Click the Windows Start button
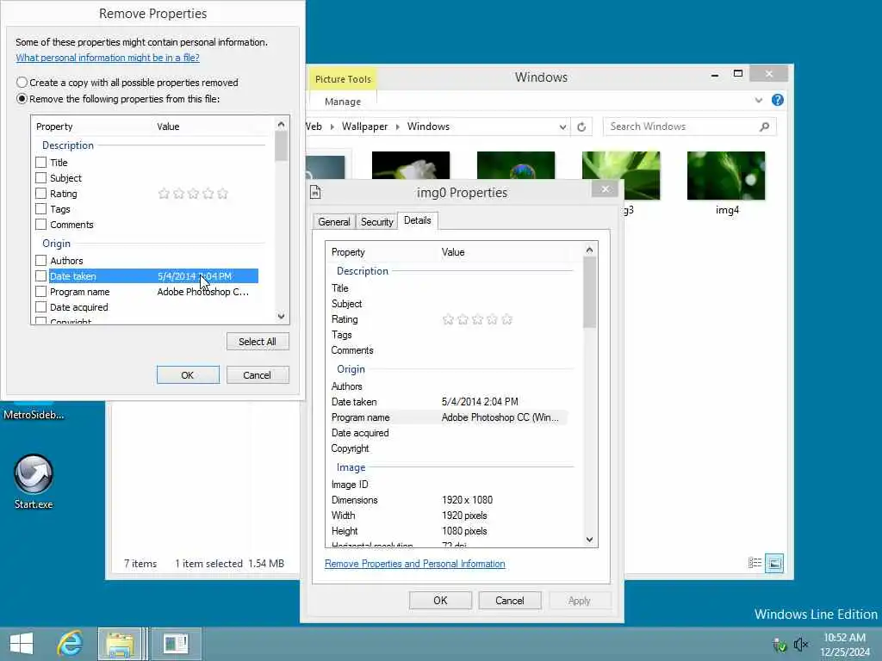The width and height of the screenshot is (882, 661). 22,644
